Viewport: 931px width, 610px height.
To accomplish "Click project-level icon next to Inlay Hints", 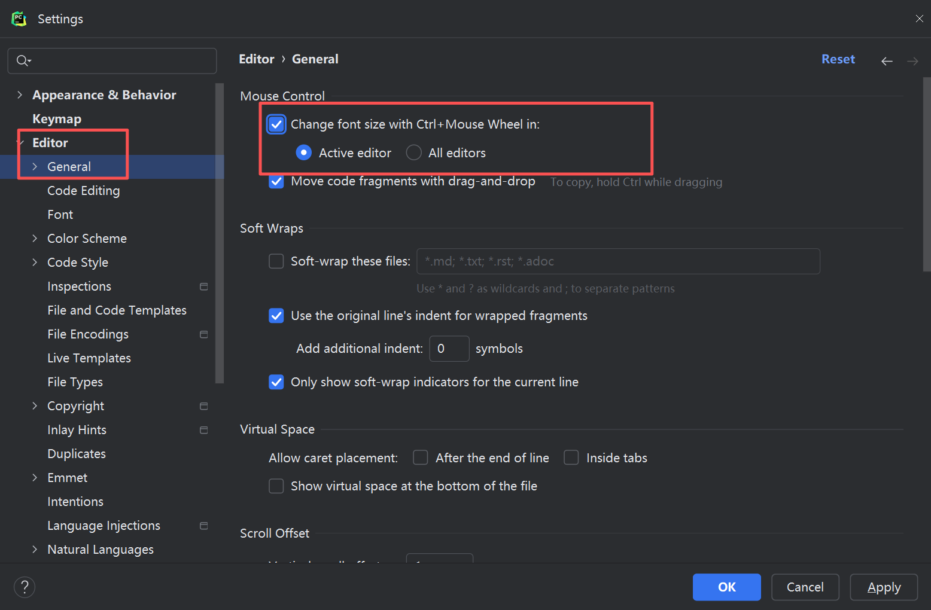I will tap(203, 430).
